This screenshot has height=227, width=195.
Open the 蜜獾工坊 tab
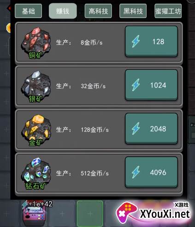(x=168, y=11)
